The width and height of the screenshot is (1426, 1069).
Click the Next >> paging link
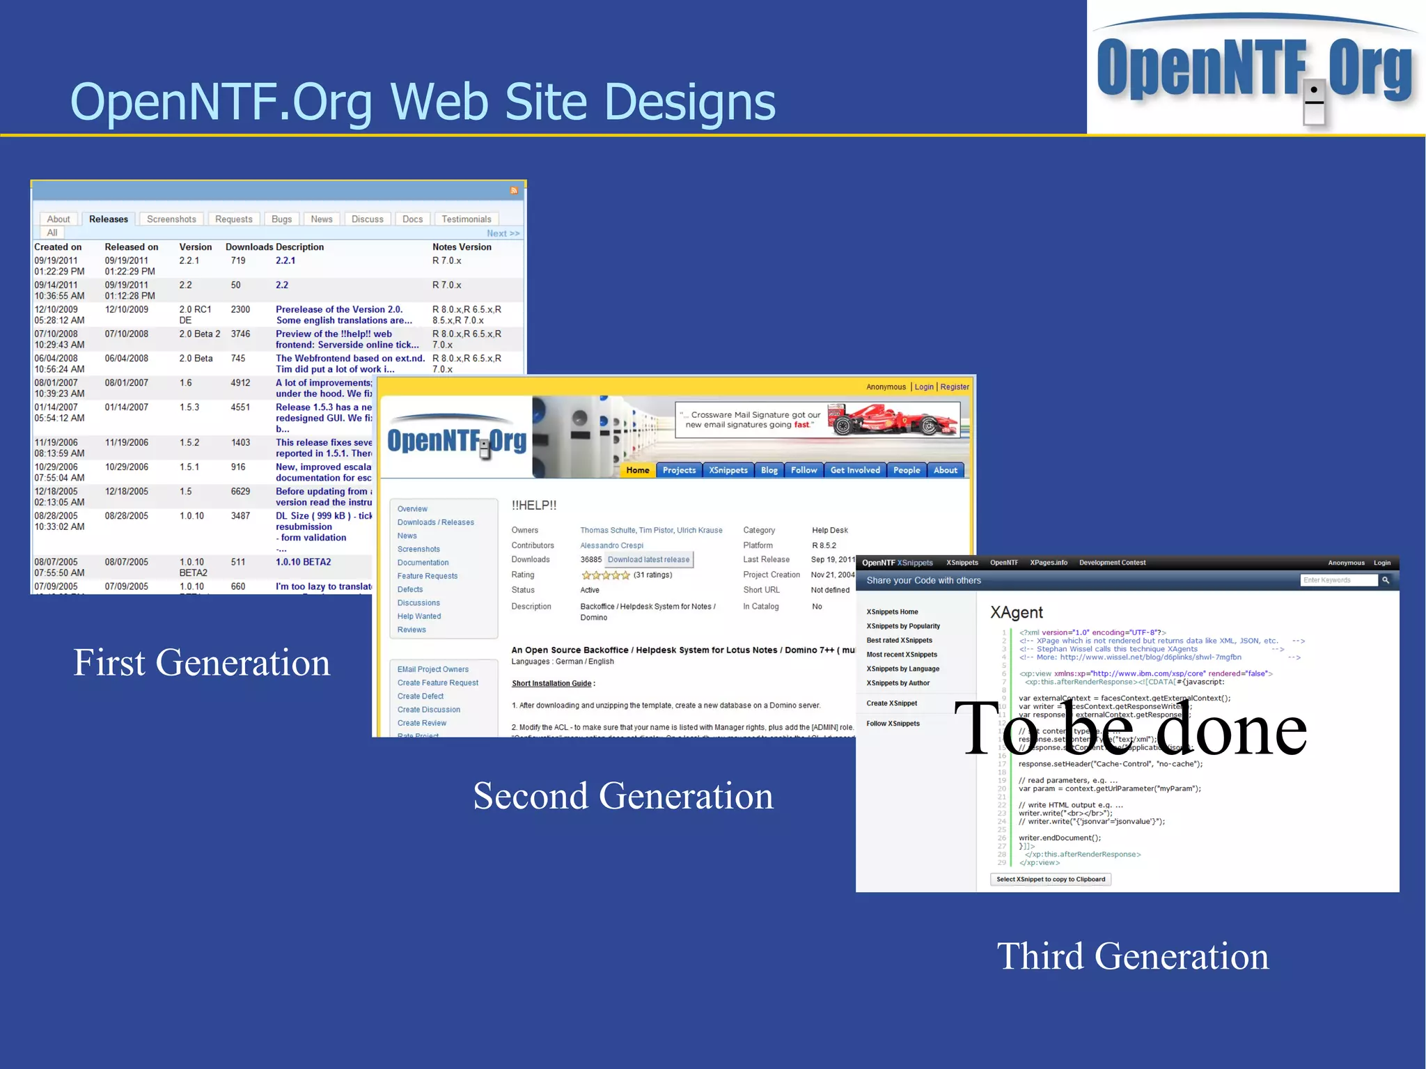pos(503,233)
